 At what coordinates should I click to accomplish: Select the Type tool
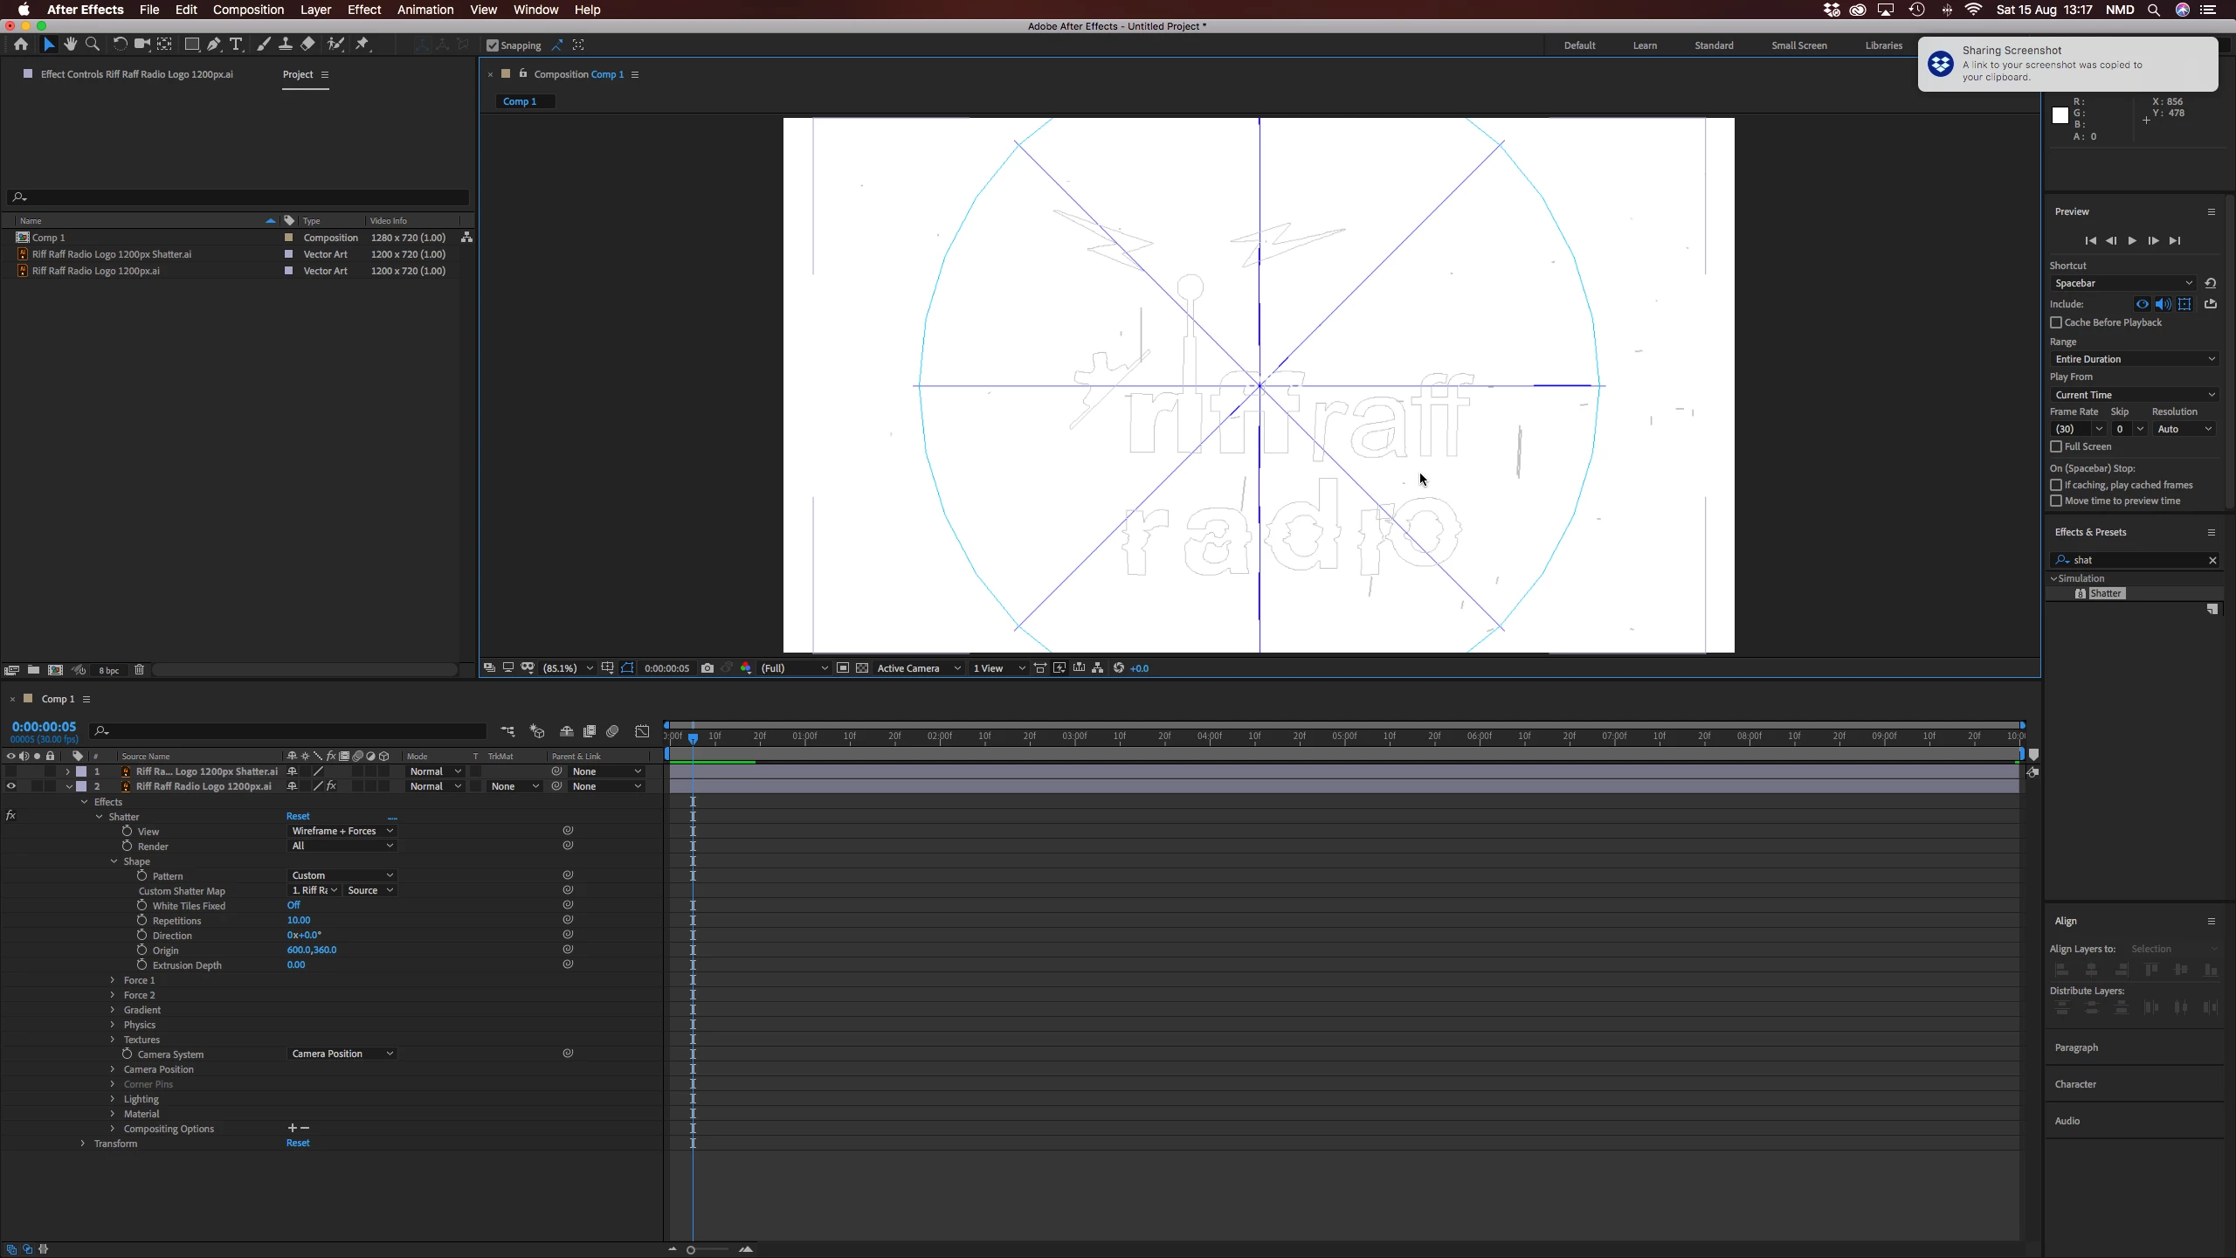pos(236,45)
